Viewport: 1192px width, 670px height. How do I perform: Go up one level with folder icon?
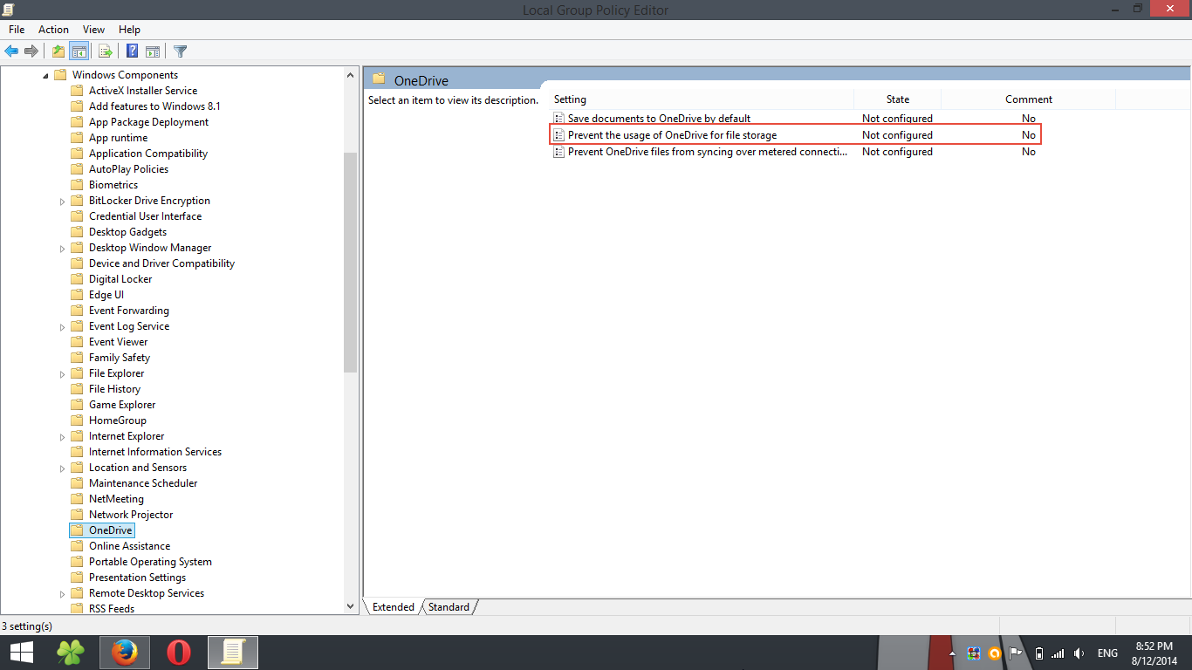(x=58, y=51)
